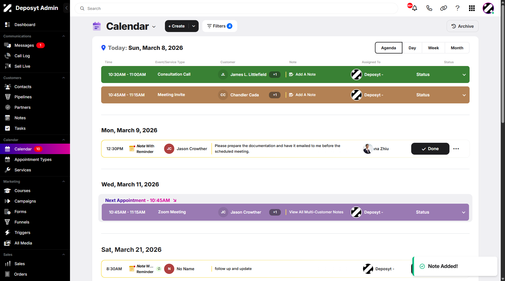
Task: Open the link icon in top bar
Action: coord(444,8)
